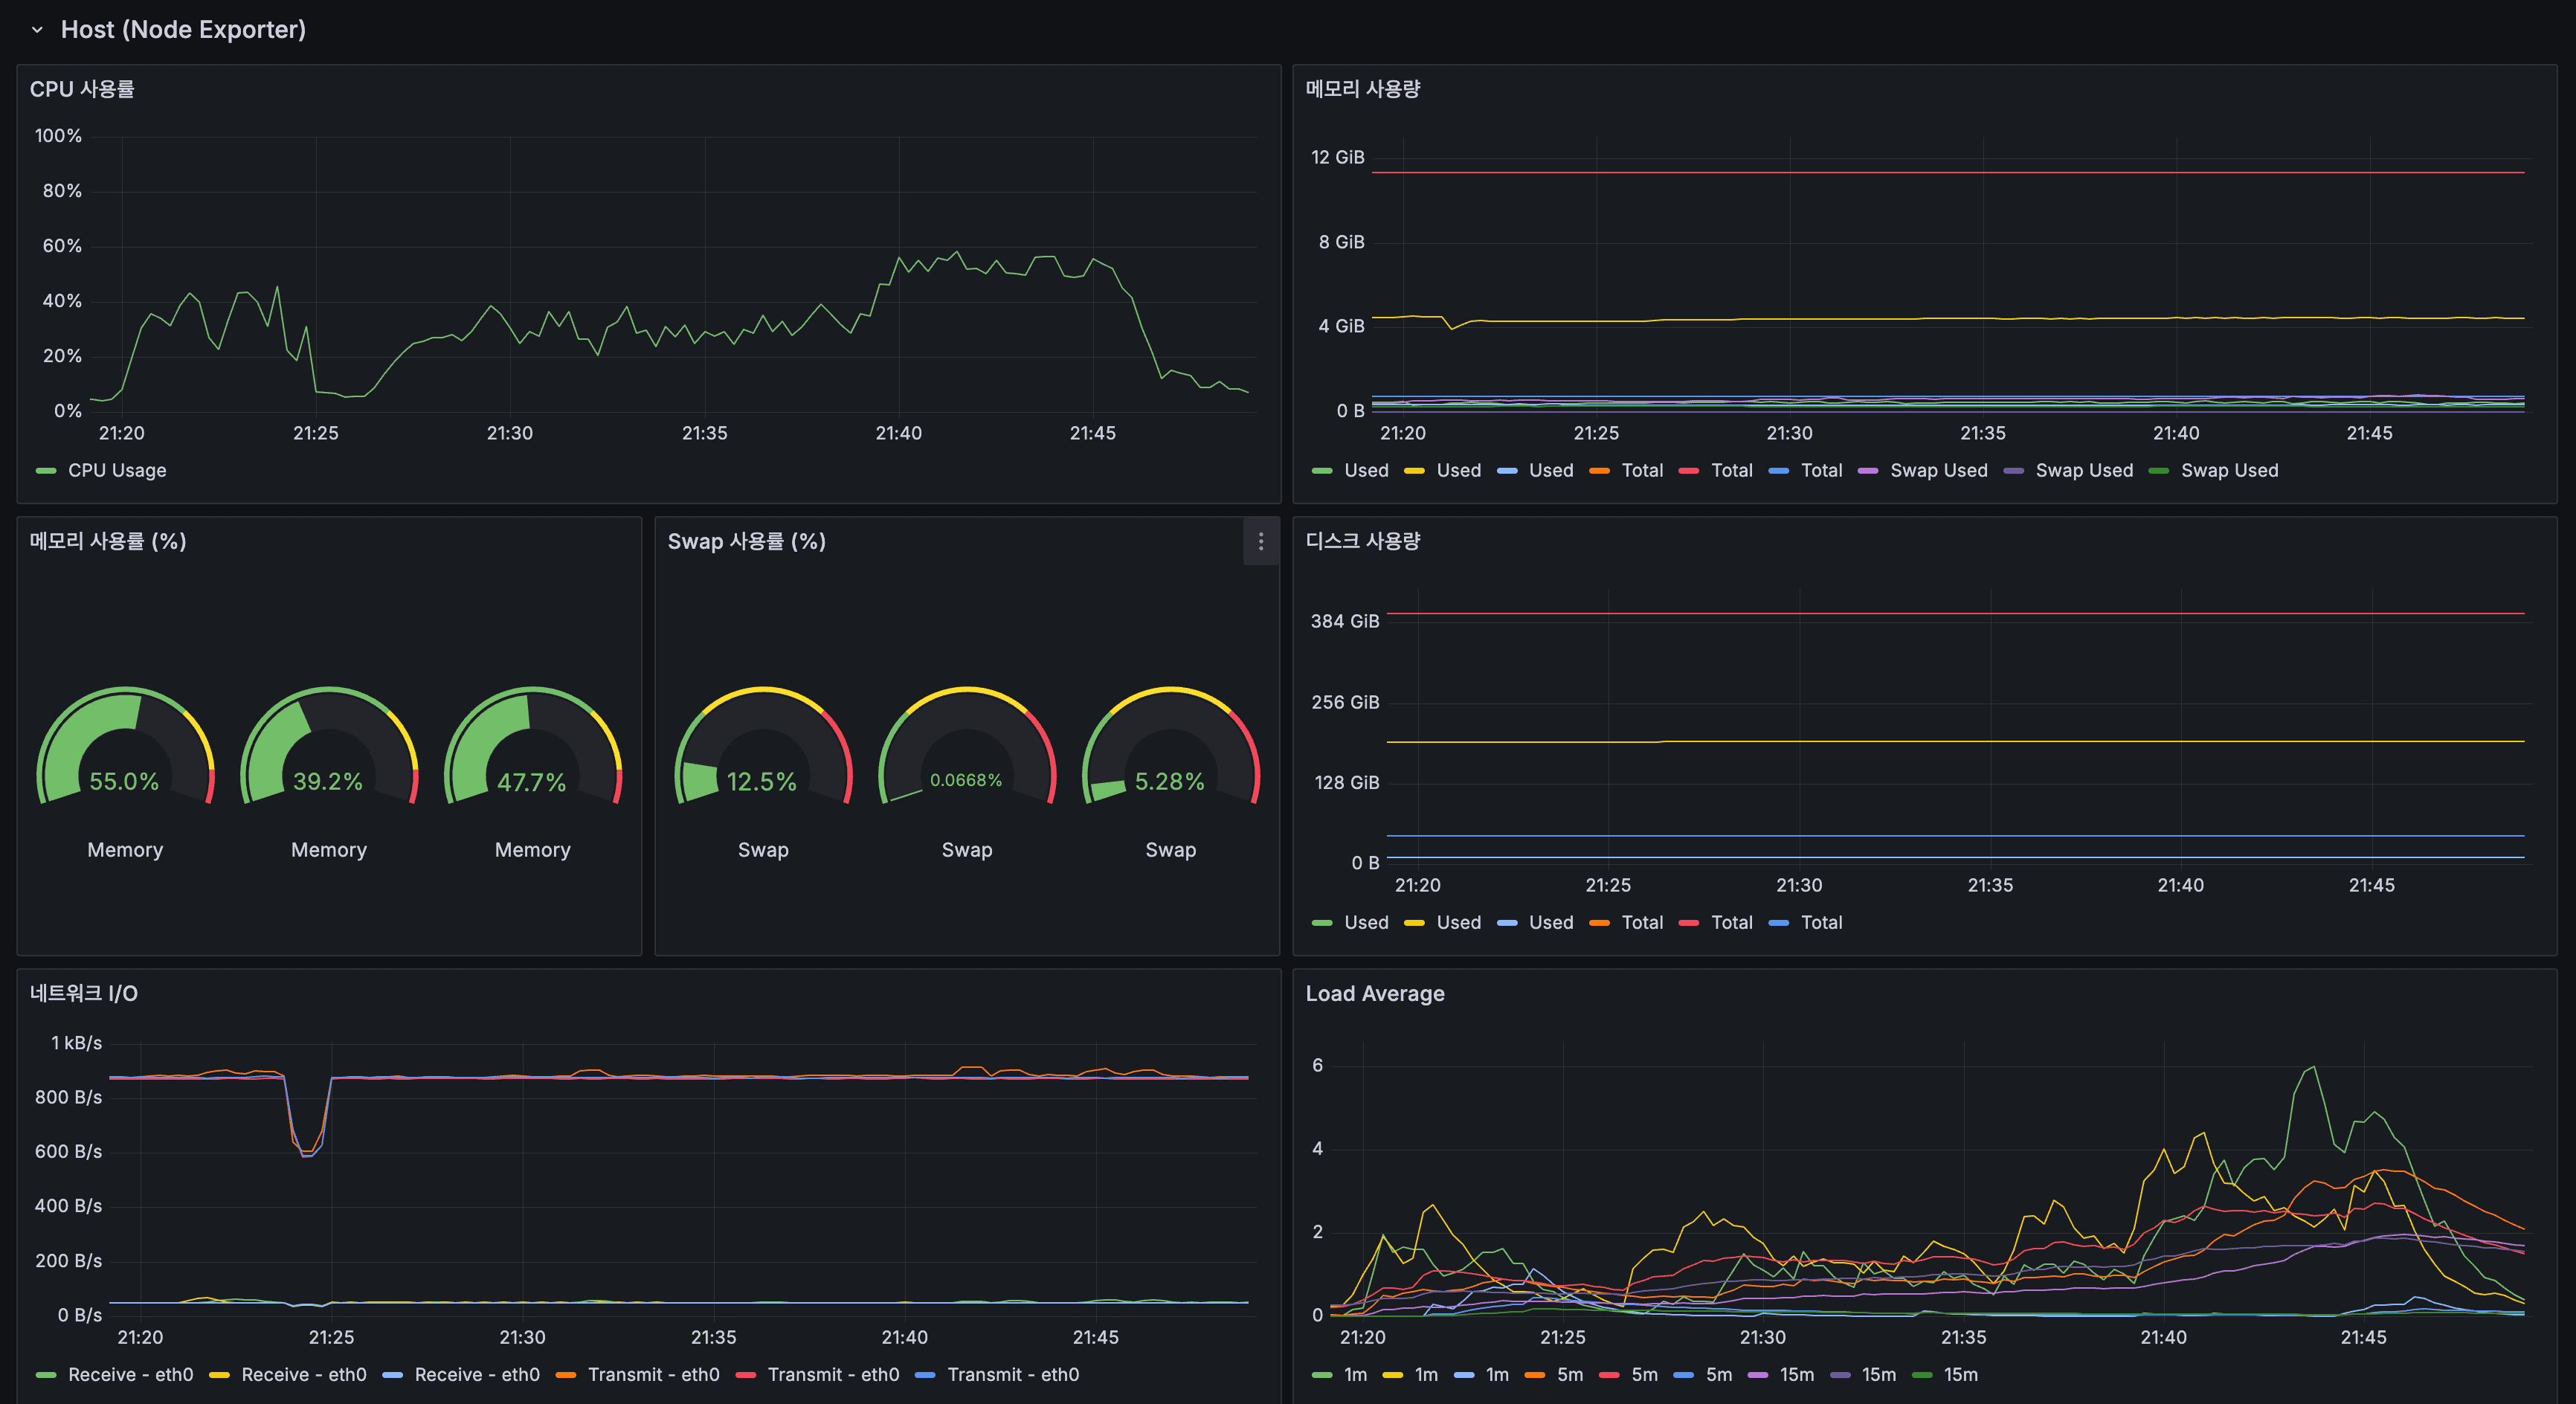The image size is (2576, 1404).
Task: Open the Swap 사용률 panel three-dot menu
Action: click(1260, 541)
